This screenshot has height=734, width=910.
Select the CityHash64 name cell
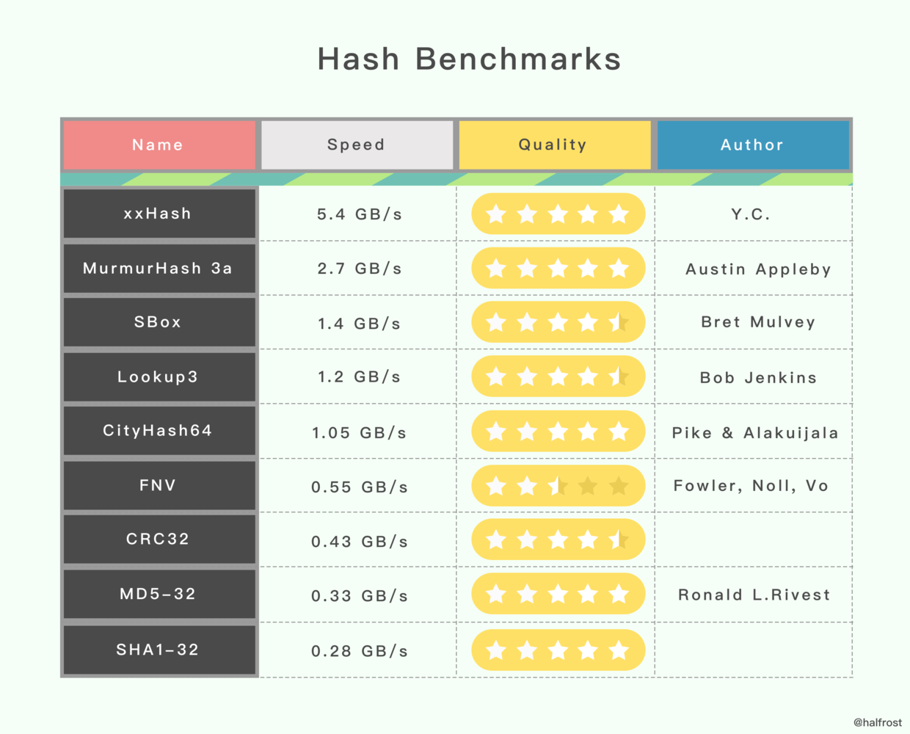click(159, 431)
